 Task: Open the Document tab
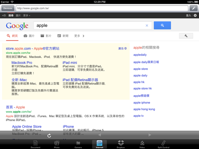[36, 144]
